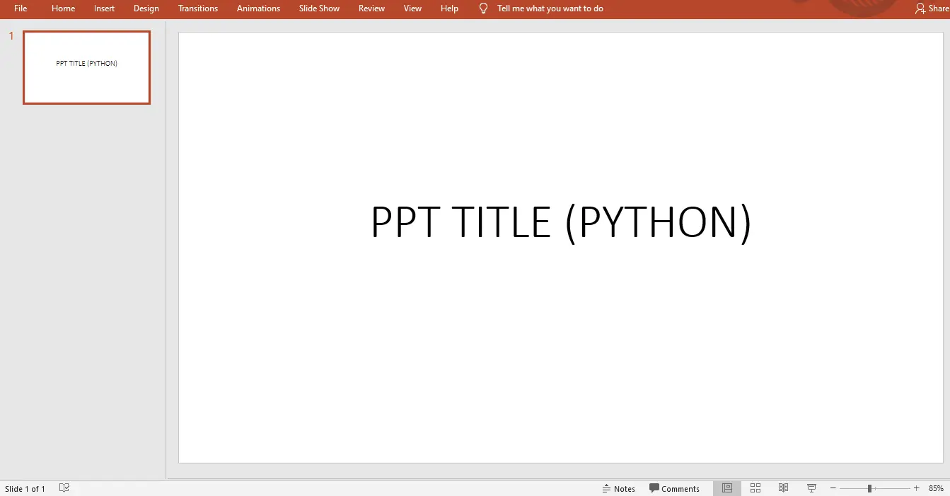Click in the Tell me search field
Screen dimensions: 950x496
(x=550, y=8)
